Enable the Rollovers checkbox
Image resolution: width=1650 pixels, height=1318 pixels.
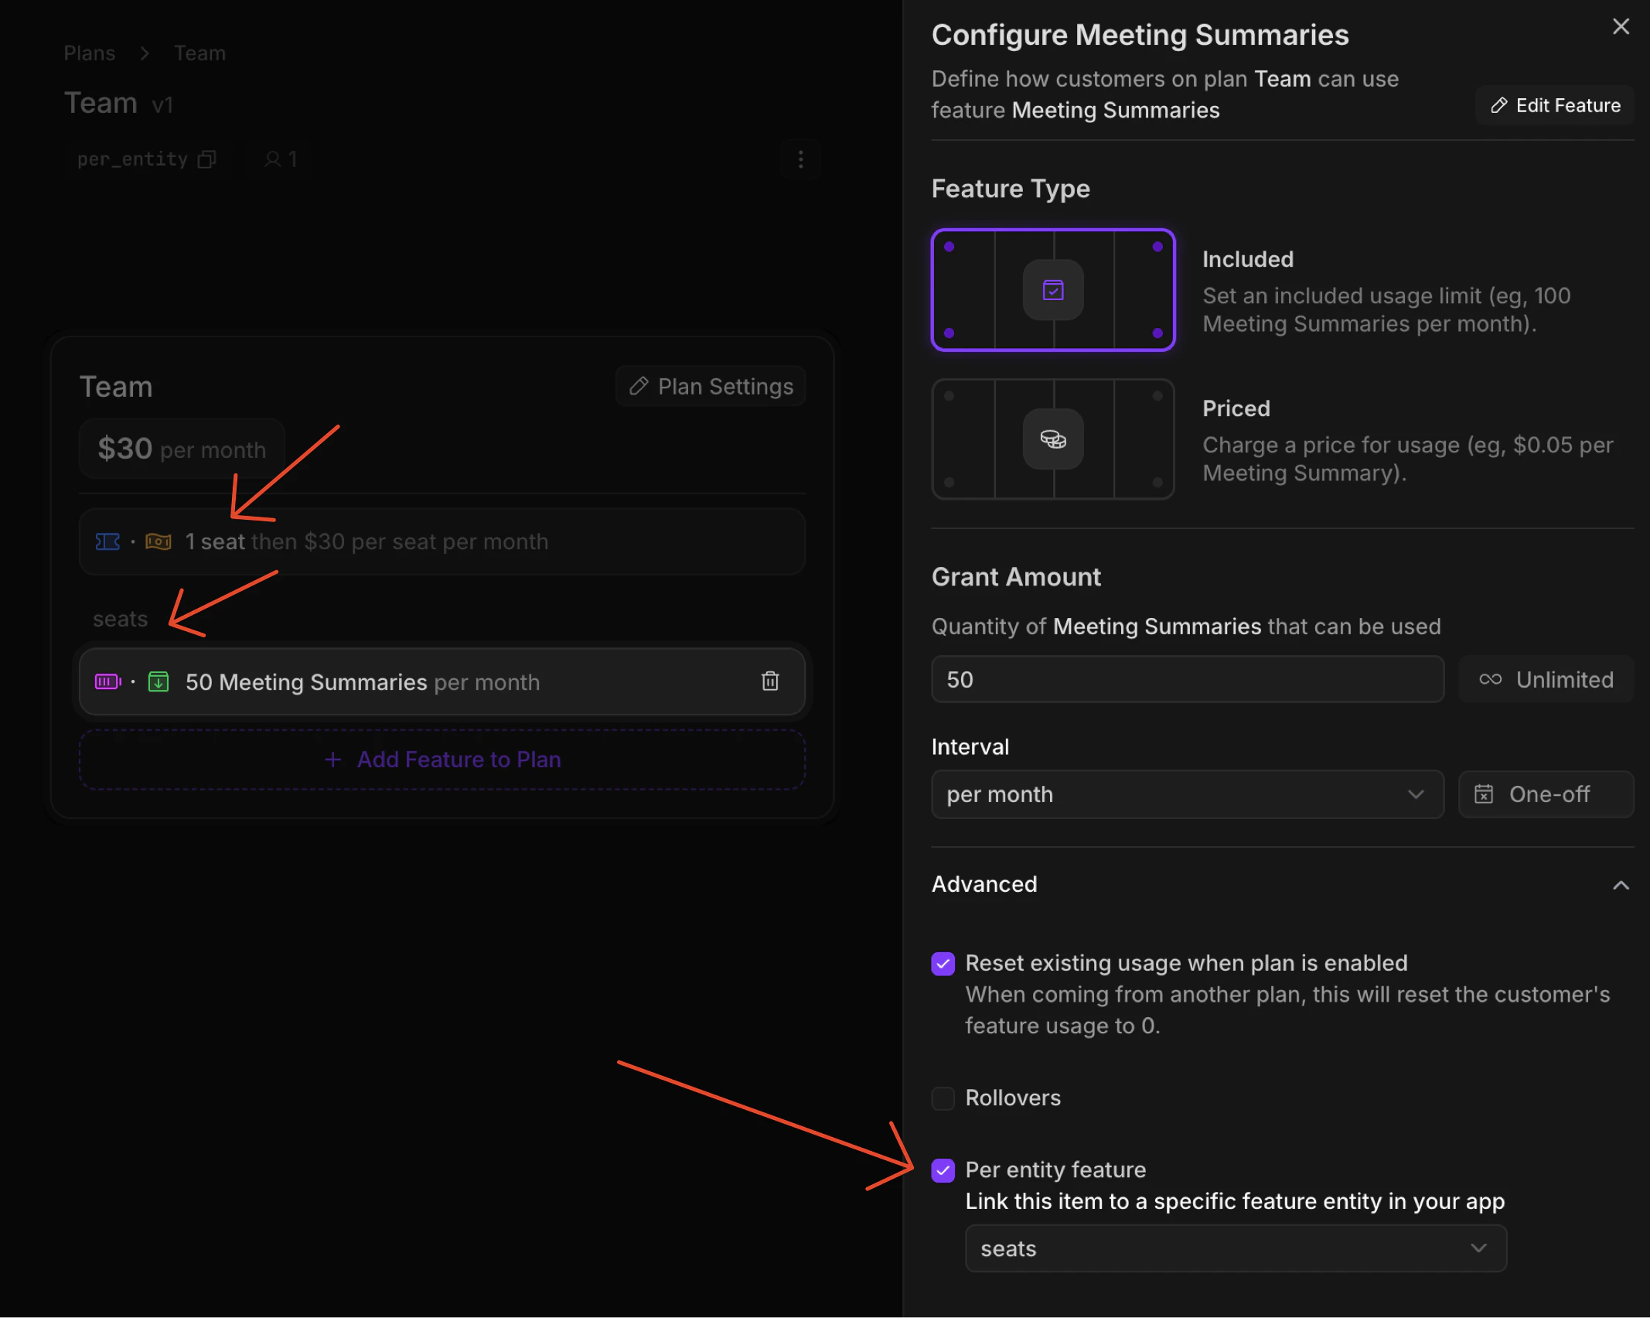(x=943, y=1098)
